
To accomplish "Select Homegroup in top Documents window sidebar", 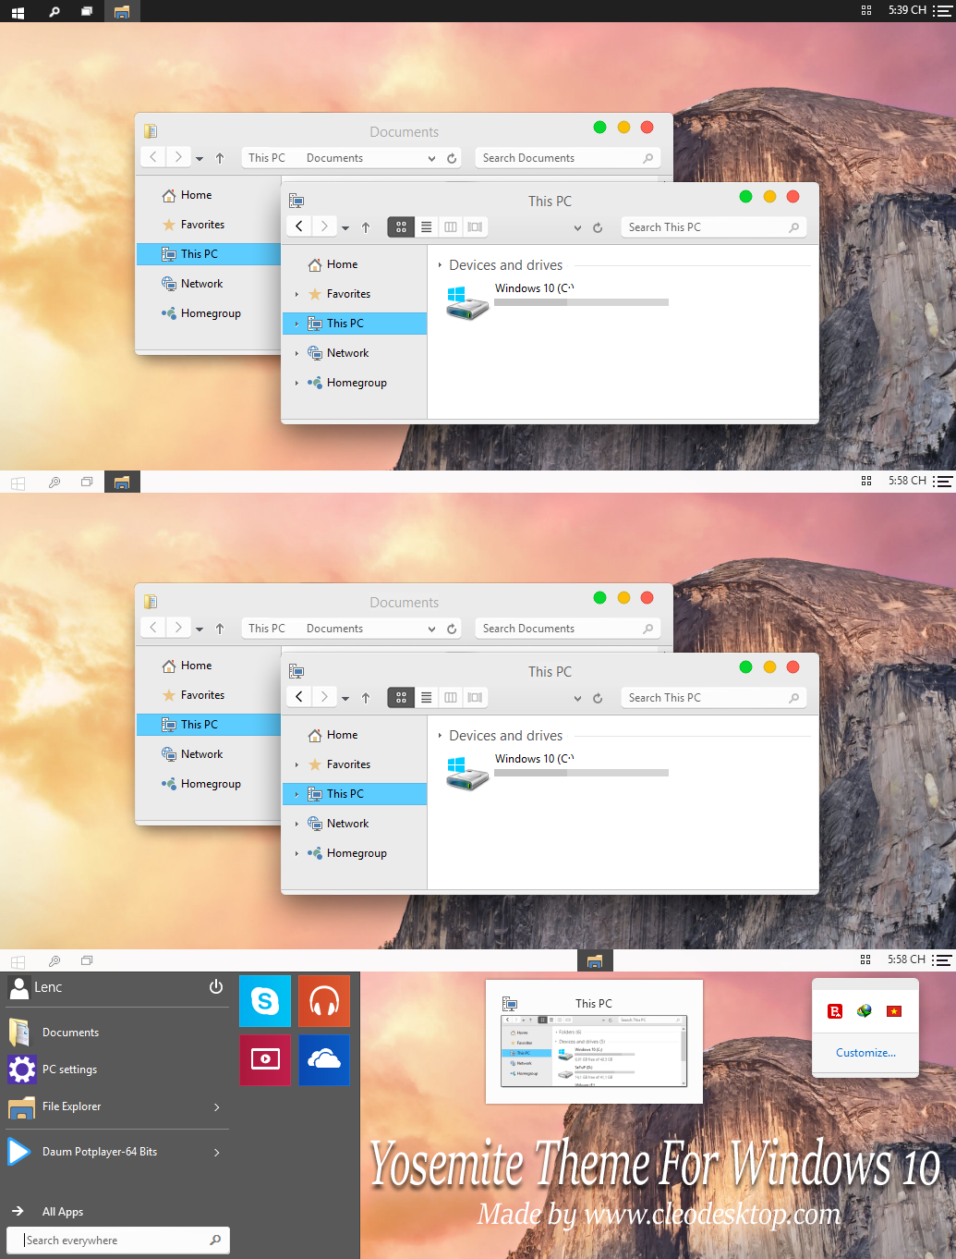I will pos(211,313).
